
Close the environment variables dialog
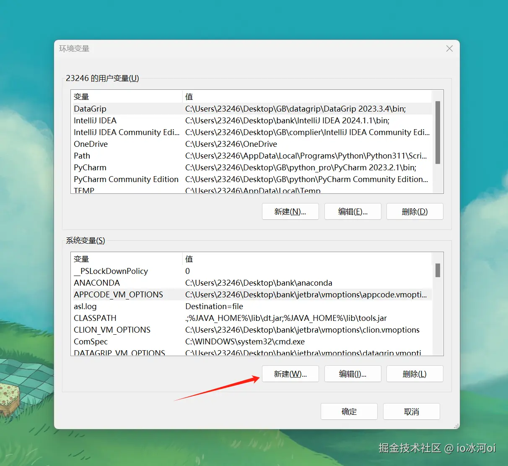[449, 49]
